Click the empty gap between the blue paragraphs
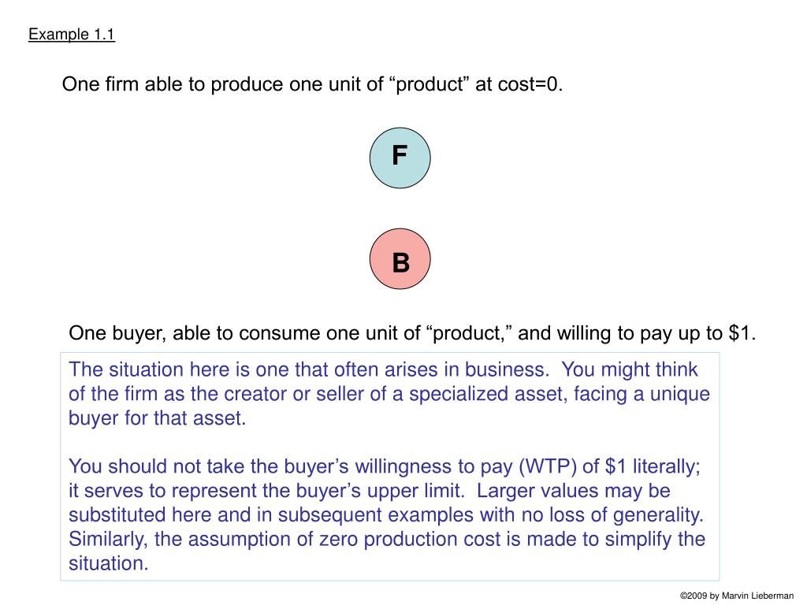This screenshot has width=807, height=605. pos(389,443)
